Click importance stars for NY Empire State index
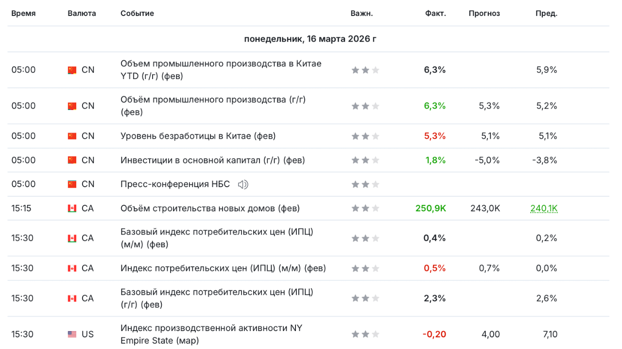The image size is (622, 349). 365,334
